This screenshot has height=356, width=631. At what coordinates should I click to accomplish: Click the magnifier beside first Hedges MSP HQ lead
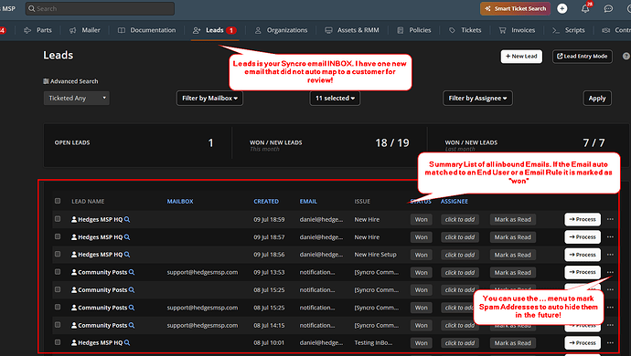127,219
